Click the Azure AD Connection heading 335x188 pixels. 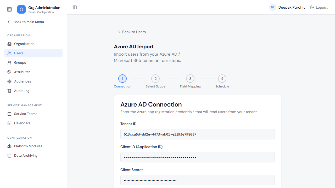point(151,104)
